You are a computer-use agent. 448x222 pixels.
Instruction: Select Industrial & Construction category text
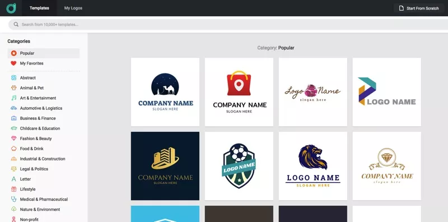click(x=43, y=159)
